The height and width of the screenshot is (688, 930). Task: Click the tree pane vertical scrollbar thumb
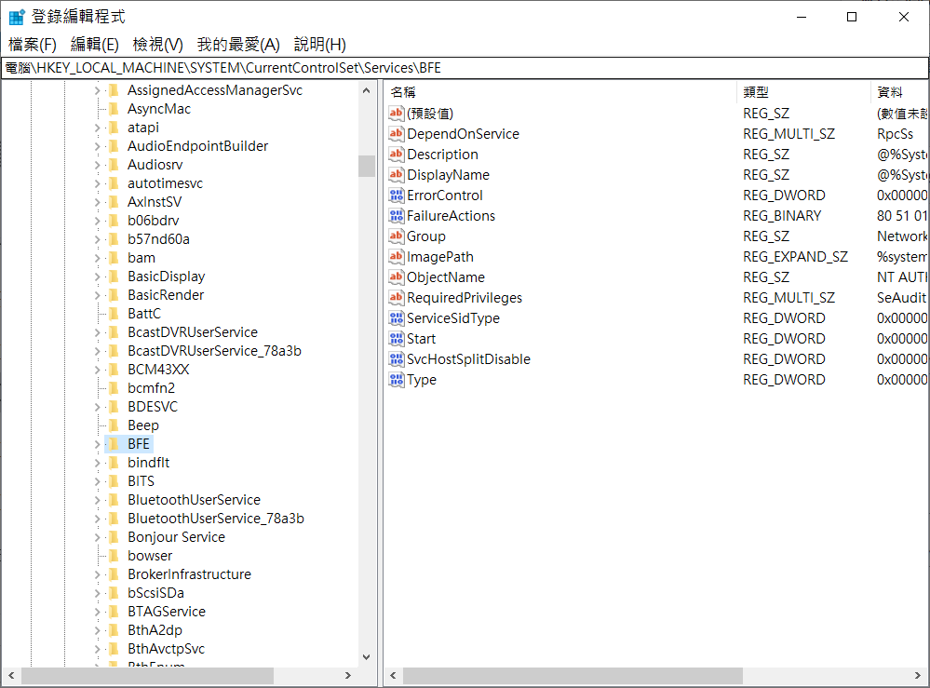[x=367, y=166]
